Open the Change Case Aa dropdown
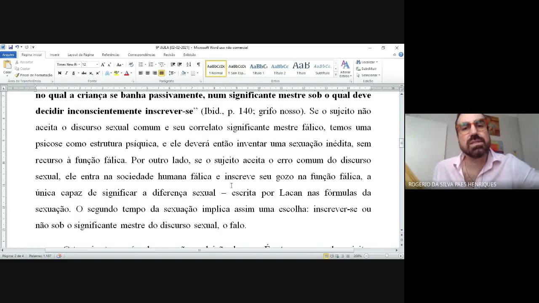The width and height of the screenshot is (539, 303). (x=120, y=64)
